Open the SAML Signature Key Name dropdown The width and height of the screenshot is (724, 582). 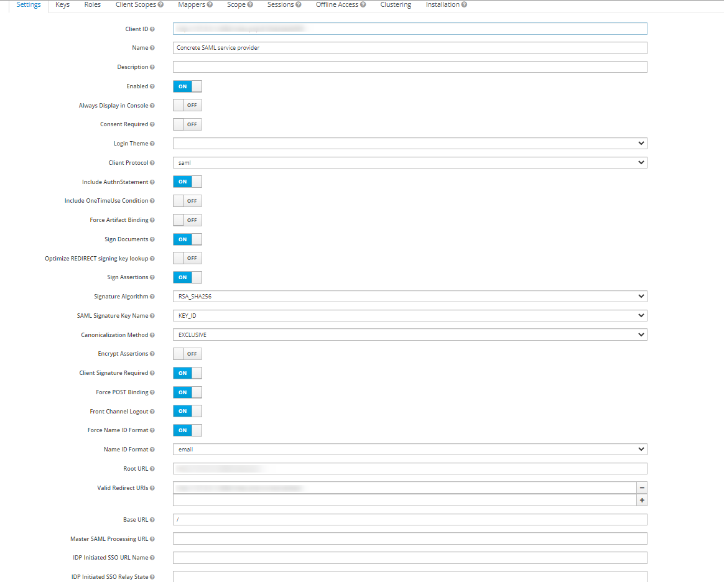point(409,316)
